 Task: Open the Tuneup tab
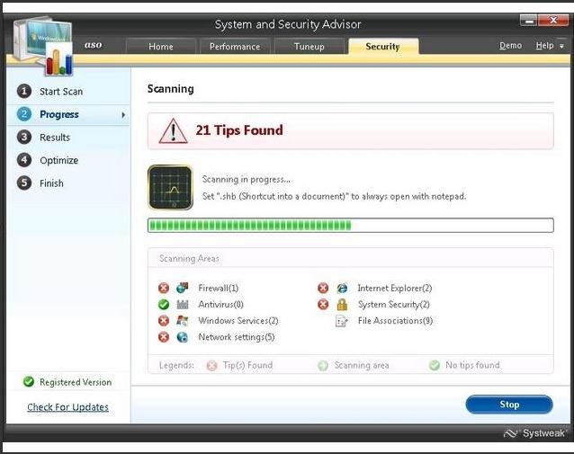point(309,47)
